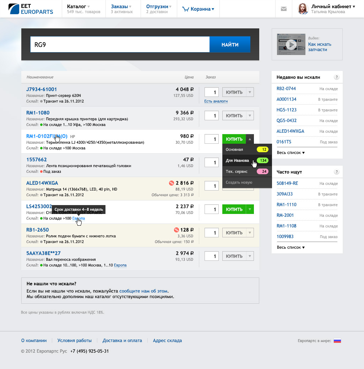
Task: Expand Весь список under Недавно вы искали
Action: pos(290,153)
